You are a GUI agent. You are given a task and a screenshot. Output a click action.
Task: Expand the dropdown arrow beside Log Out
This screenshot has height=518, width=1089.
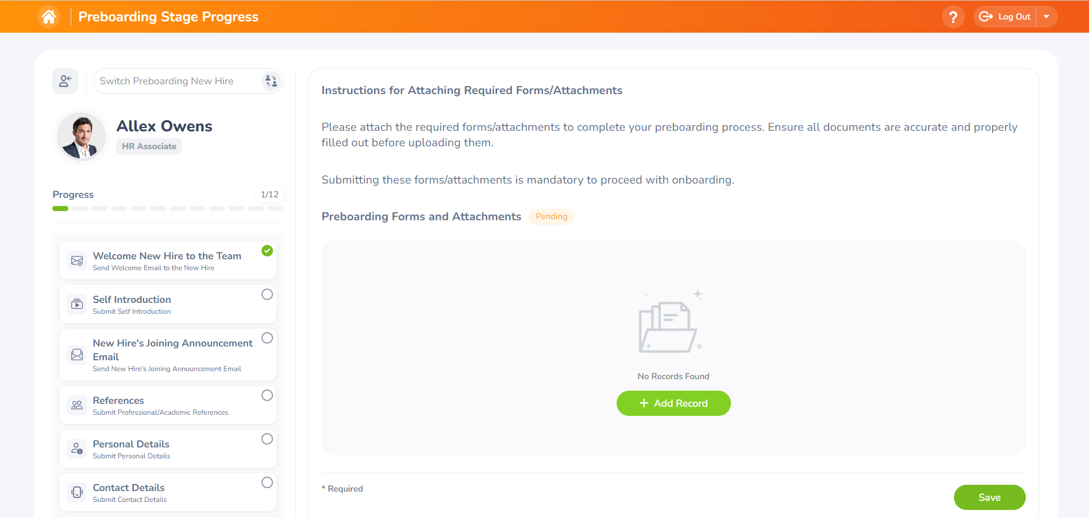pyautogui.click(x=1046, y=17)
